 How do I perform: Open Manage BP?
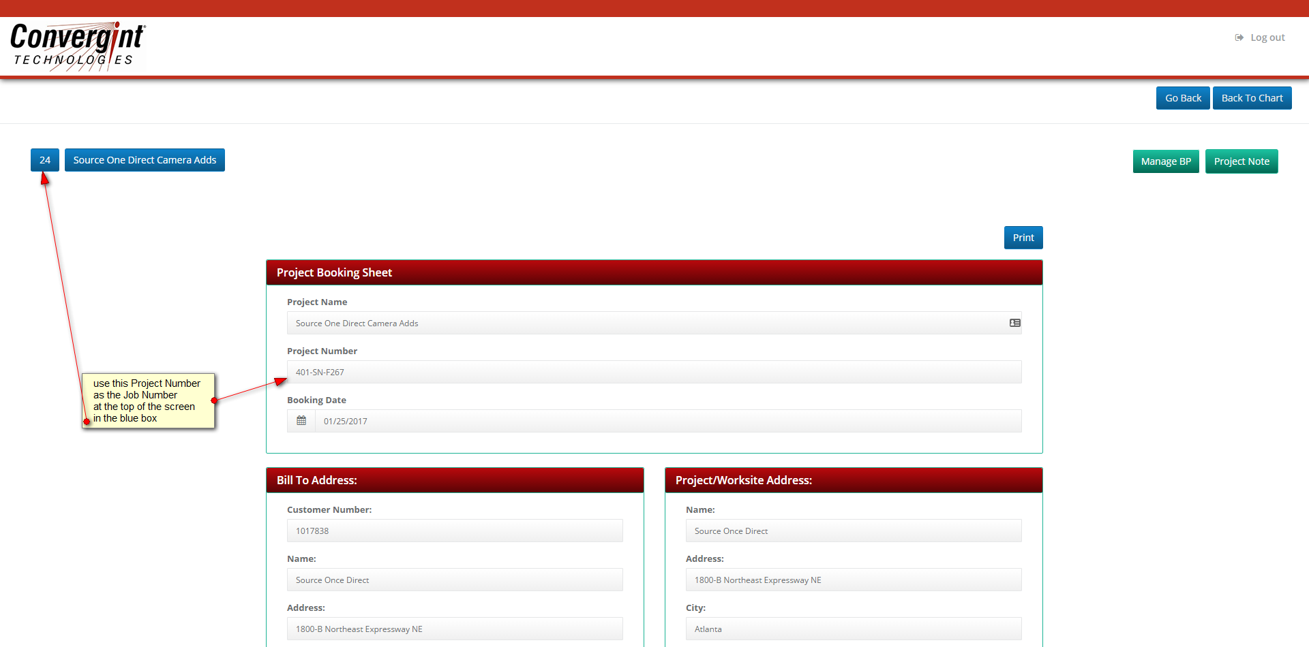pyautogui.click(x=1166, y=161)
